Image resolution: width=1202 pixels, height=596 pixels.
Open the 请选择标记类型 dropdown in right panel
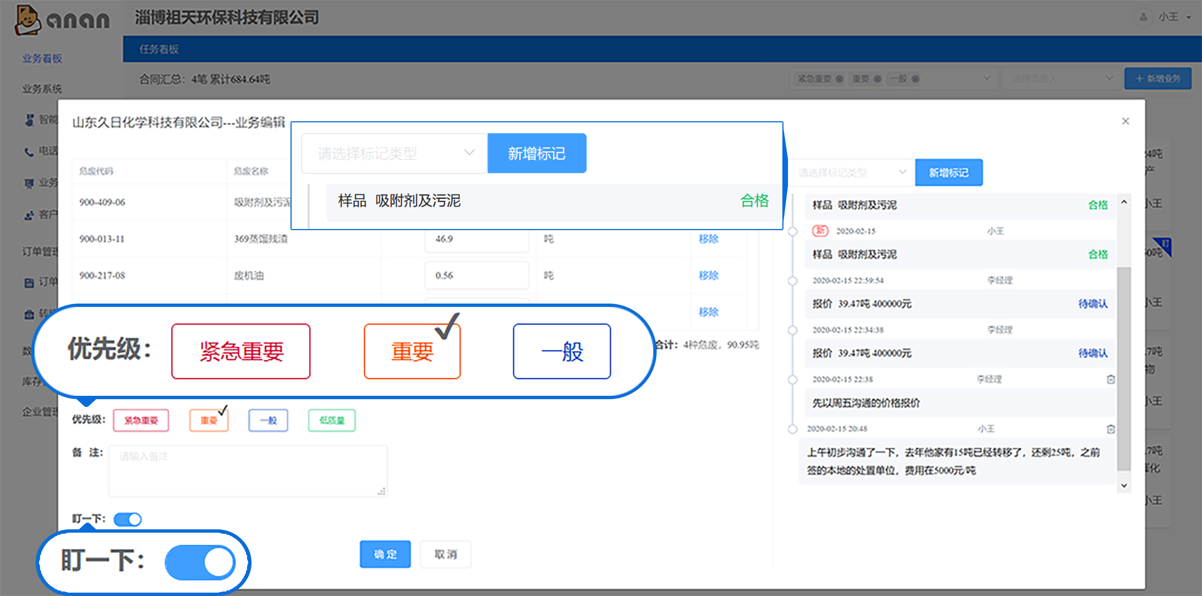(851, 173)
